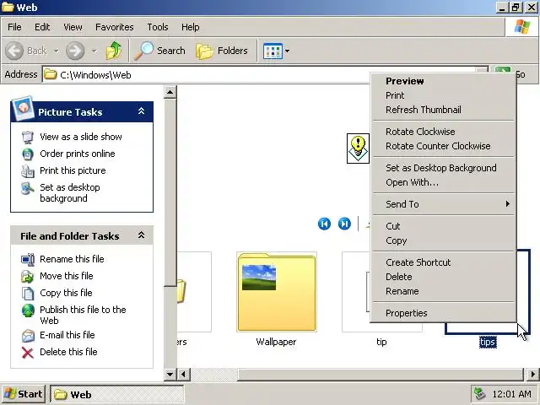Click the Windows flag logo in toolbar
This screenshot has width=540, height=405.
coord(522,27)
